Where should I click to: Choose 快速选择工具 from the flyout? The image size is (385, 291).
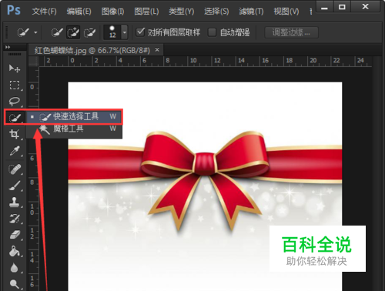[75, 117]
